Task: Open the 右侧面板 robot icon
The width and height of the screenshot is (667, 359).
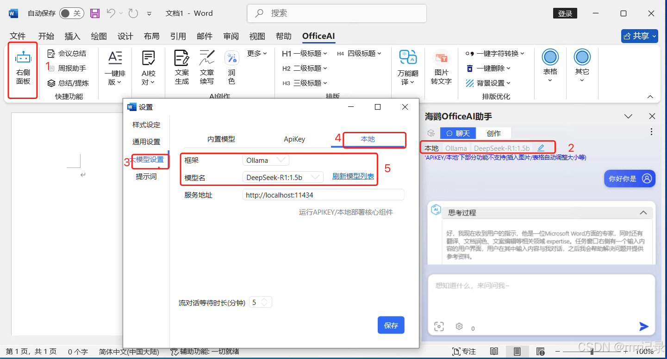Action: pos(23,58)
